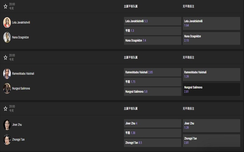
Task: Click Lela Javakhishvili's avatar photo
Action: pyautogui.click(x=7, y=22)
